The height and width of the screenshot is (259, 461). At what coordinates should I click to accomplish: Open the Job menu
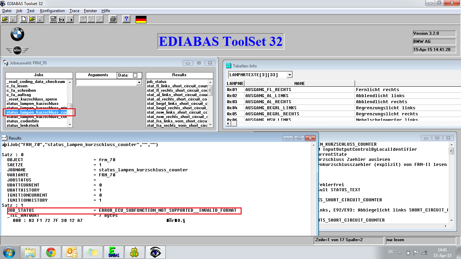click(19, 11)
